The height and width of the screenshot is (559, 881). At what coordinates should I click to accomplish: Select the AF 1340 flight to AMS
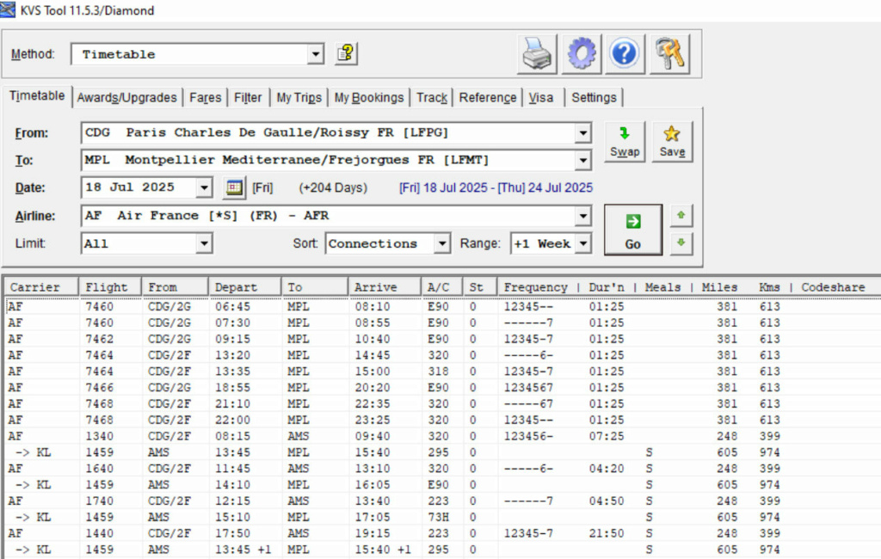[x=440, y=437]
